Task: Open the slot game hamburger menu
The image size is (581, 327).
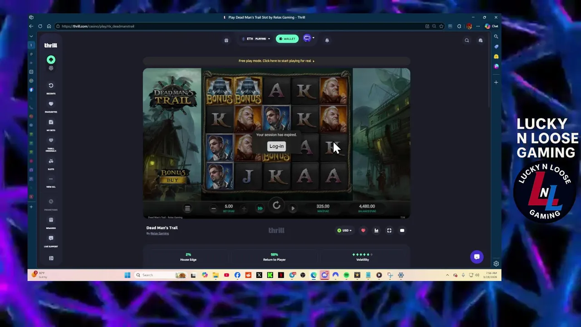Action: point(187,208)
